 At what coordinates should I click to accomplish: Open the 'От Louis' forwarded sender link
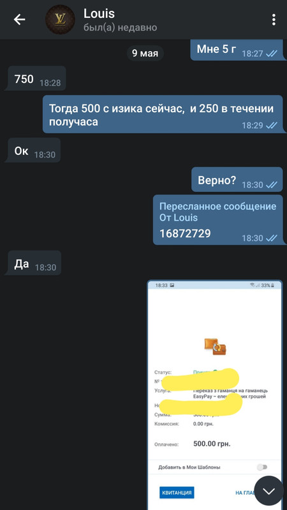[x=179, y=217]
